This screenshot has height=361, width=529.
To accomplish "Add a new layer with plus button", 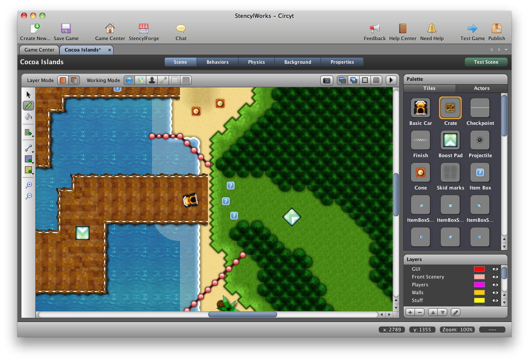I will pyautogui.click(x=410, y=312).
